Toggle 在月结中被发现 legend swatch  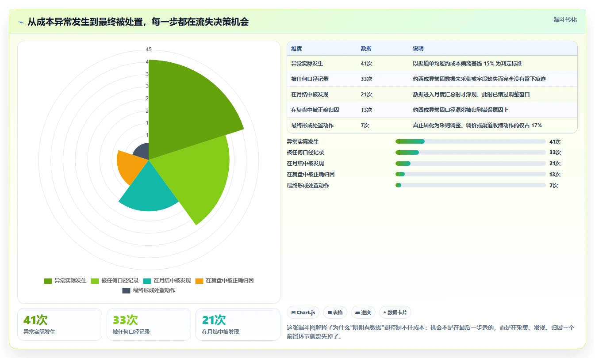(147, 281)
